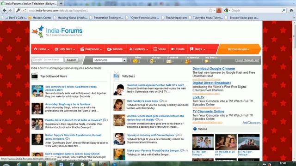Screen dimensions: 296x166
Task: Switch to Firefox in the taskbar
Action: pyautogui.click(x=50, y=164)
